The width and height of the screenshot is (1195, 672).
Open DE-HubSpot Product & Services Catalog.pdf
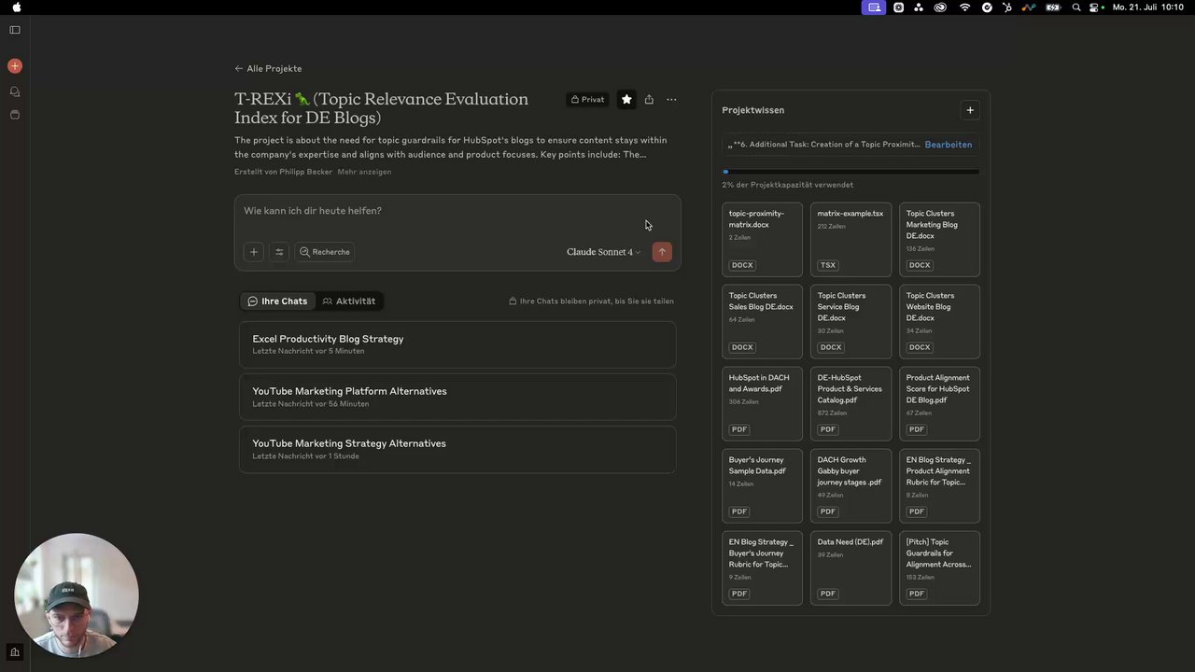851,404
